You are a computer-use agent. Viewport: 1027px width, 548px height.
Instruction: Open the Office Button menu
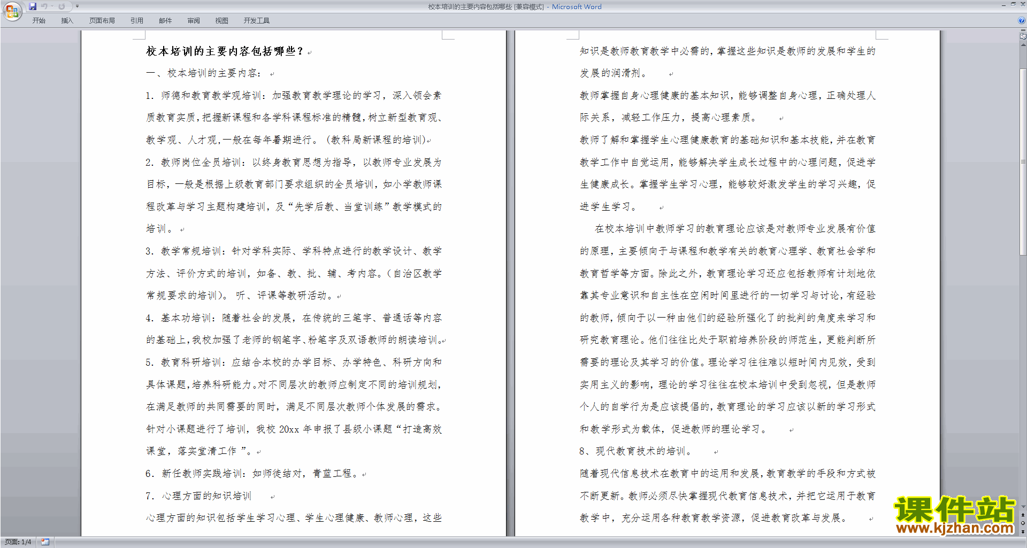pos(12,11)
